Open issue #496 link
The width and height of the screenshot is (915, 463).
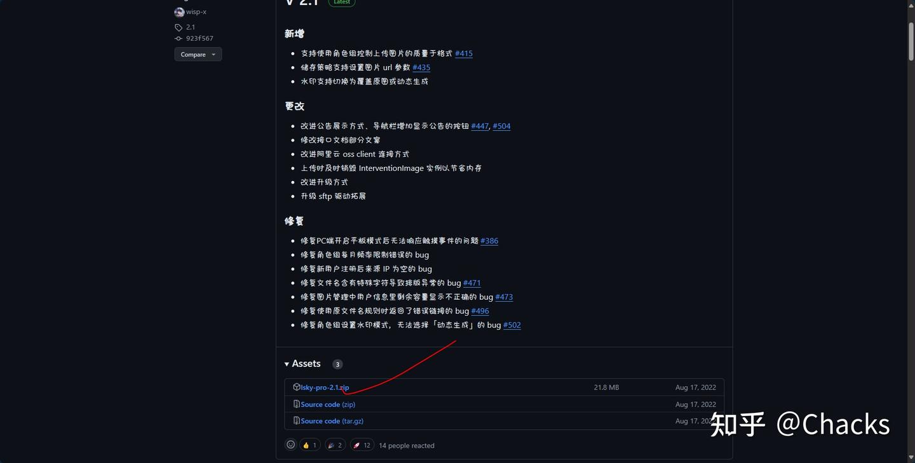[x=480, y=311]
